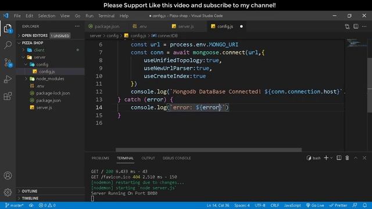The image size is (372, 209).
Task: Change end of line sequence CRLF
Action: 275,206
